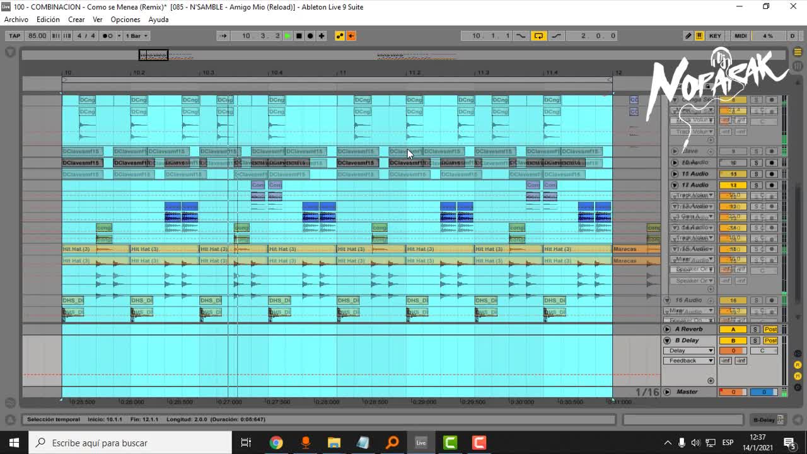Viewport: 807px width, 454px height.
Task: Toggle the Punch-In switch
Action: pos(521,36)
